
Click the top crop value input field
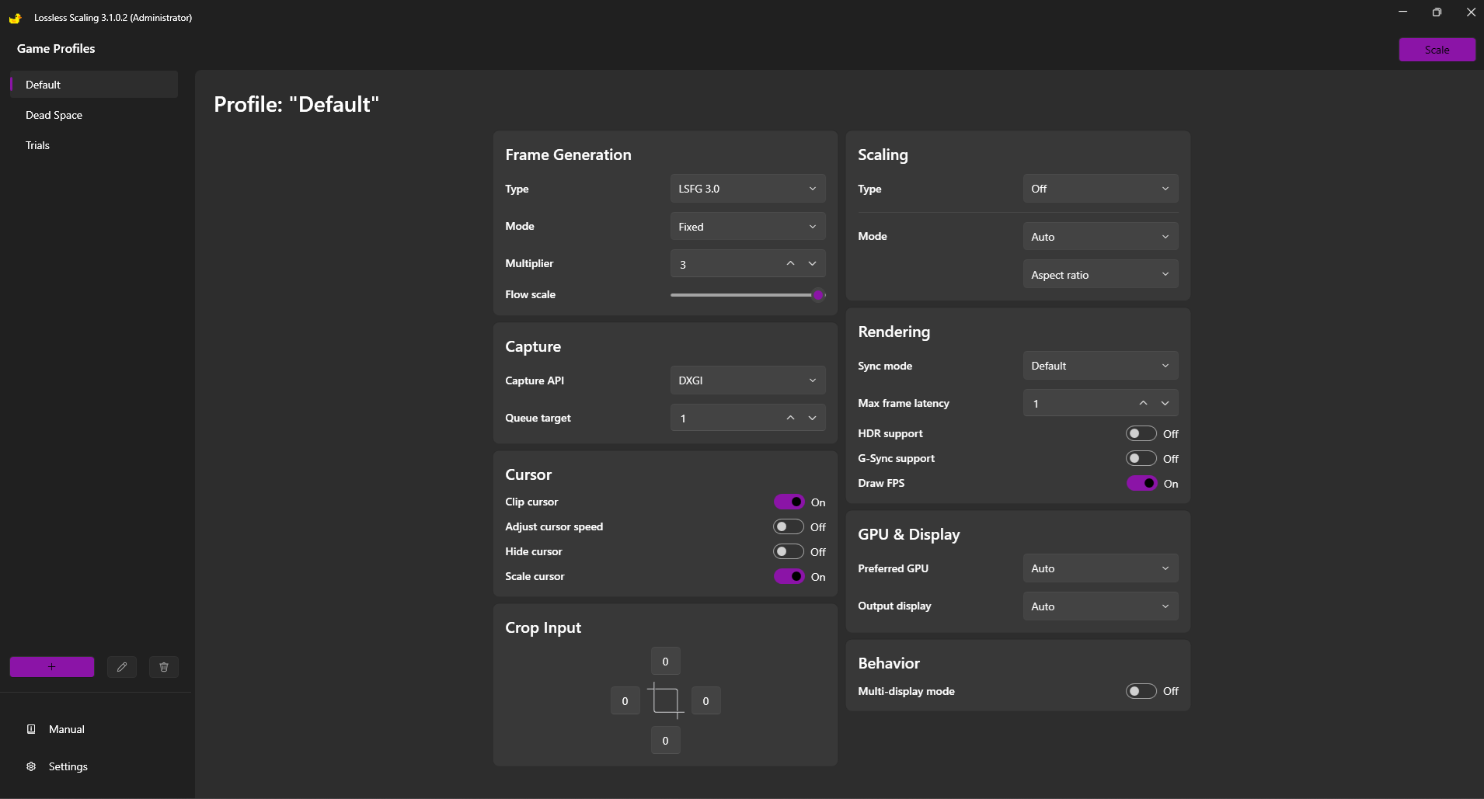click(x=665, y=662)
